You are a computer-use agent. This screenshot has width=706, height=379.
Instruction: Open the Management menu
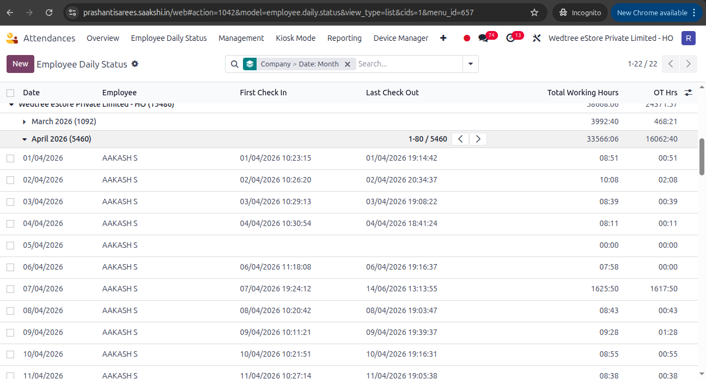click(241, 38)
